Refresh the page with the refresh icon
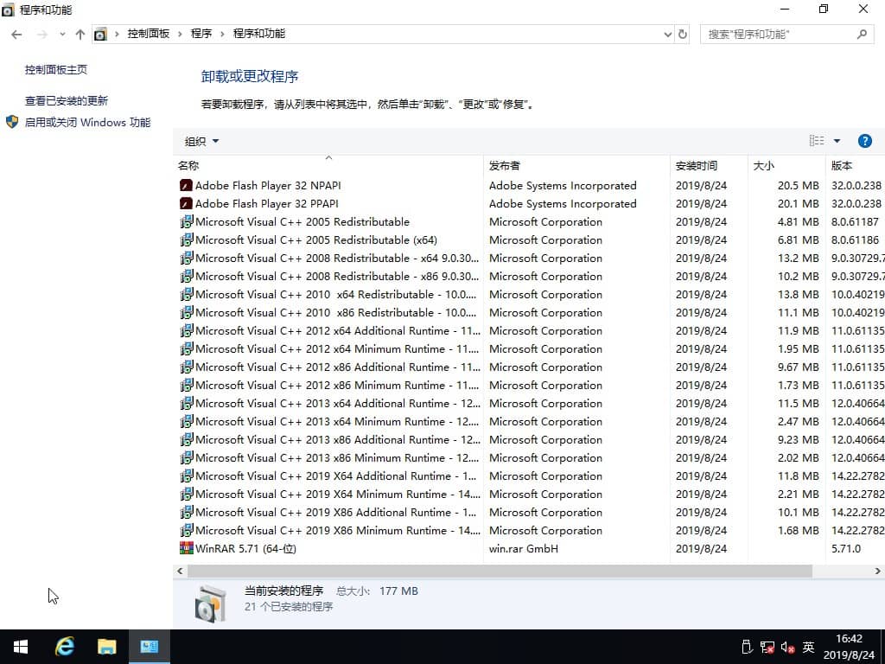This screenshot has height=664, width=885. pos(683,34)
